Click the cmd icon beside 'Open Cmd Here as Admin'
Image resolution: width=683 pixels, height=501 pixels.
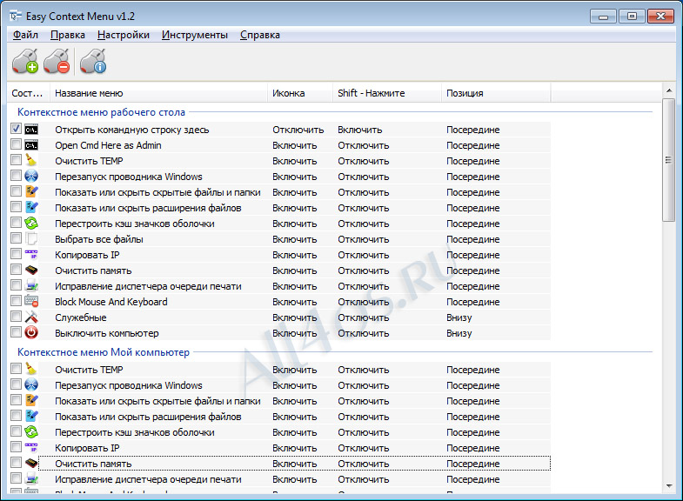tap(31, 145)
